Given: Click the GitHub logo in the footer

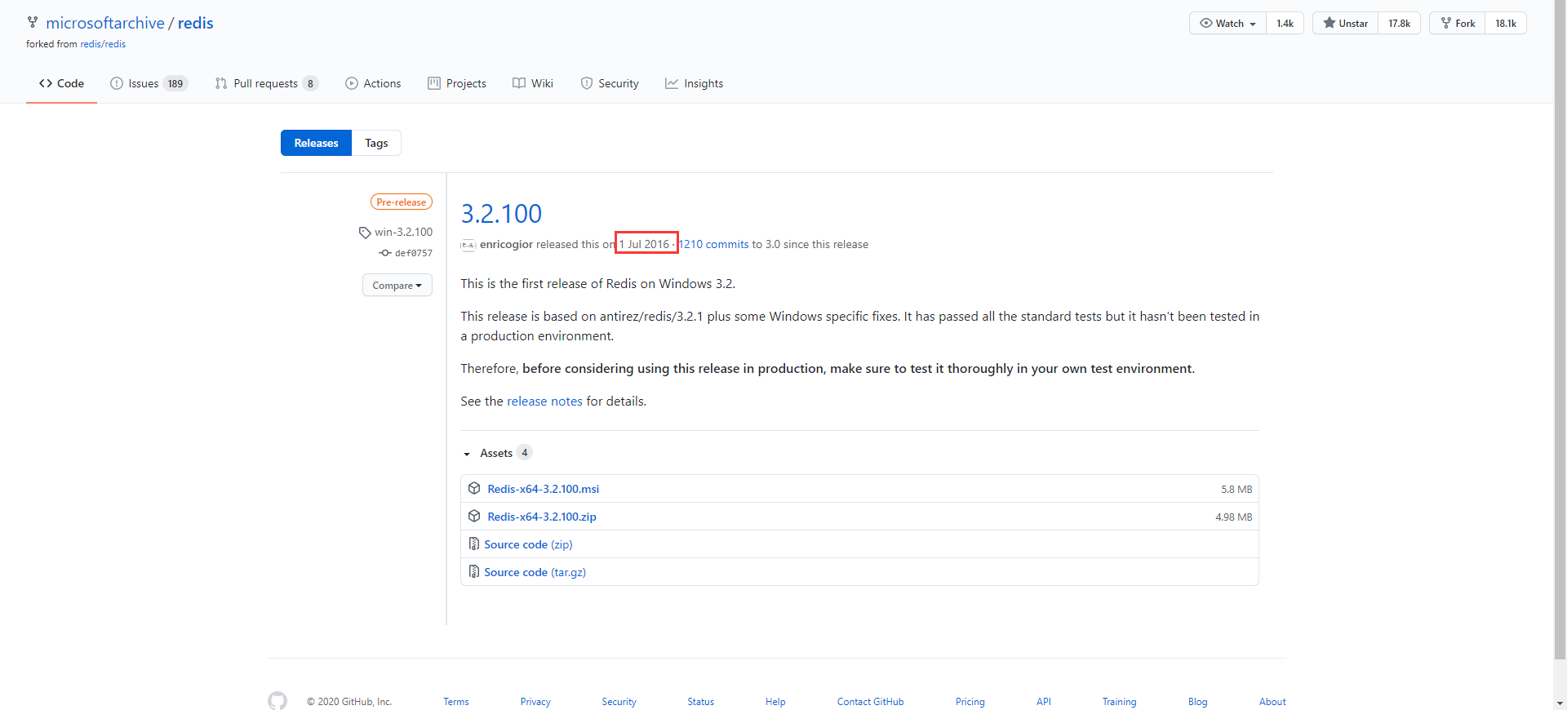Looking at the screenshot, I should click(x=277, y=701).
